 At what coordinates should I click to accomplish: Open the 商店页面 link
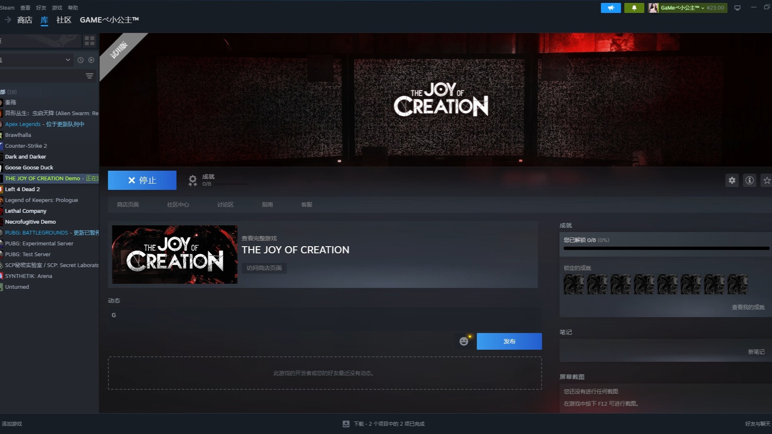pyautogui.click(x=128, y=204)
